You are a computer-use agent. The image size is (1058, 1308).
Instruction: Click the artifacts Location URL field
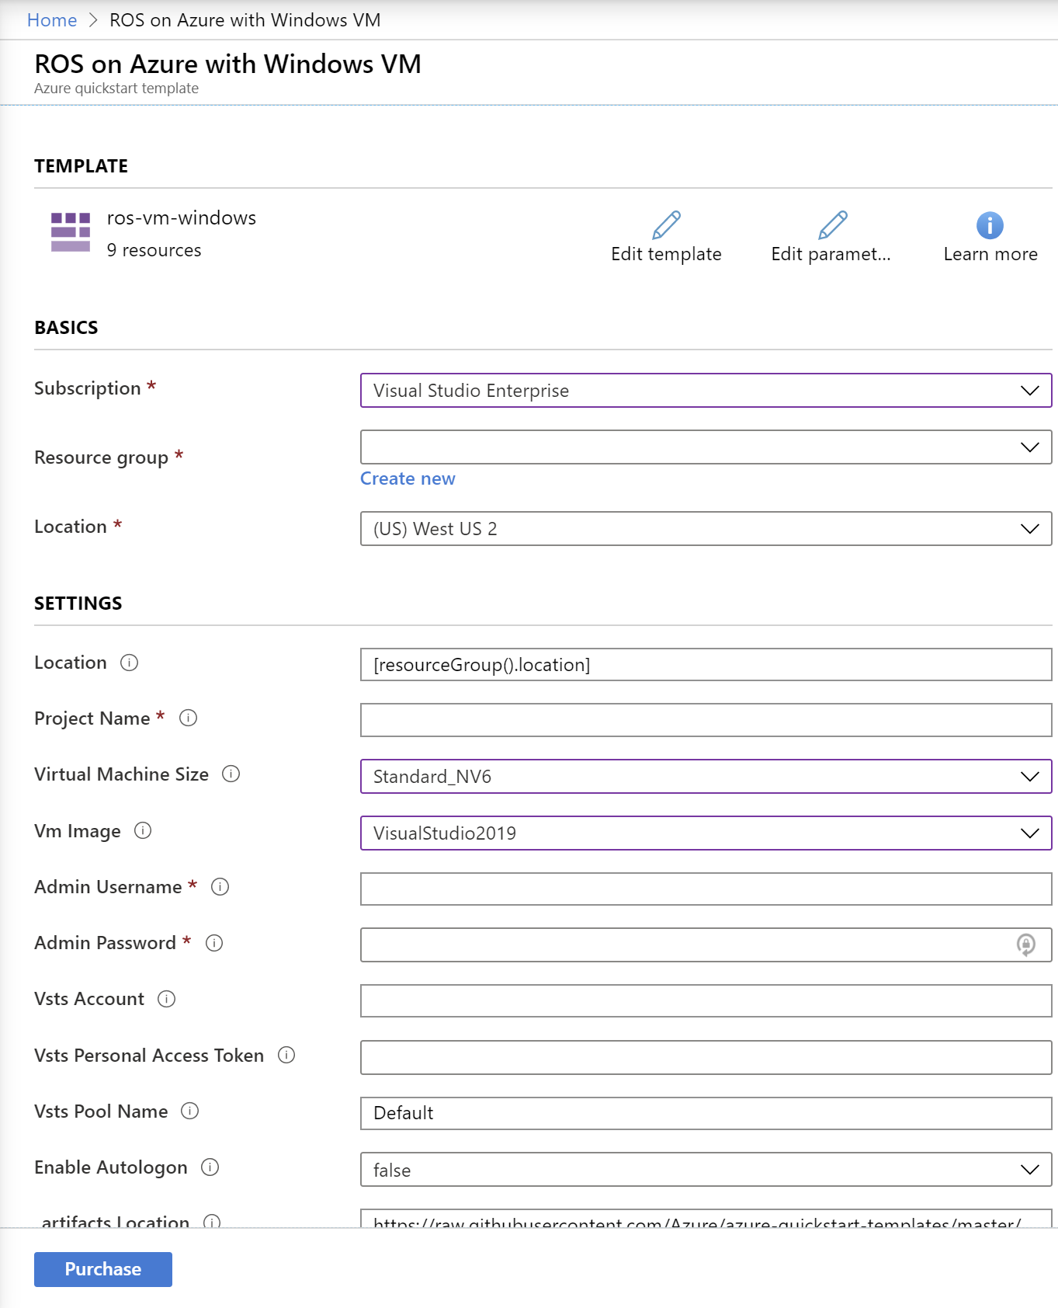(706, 1219)
